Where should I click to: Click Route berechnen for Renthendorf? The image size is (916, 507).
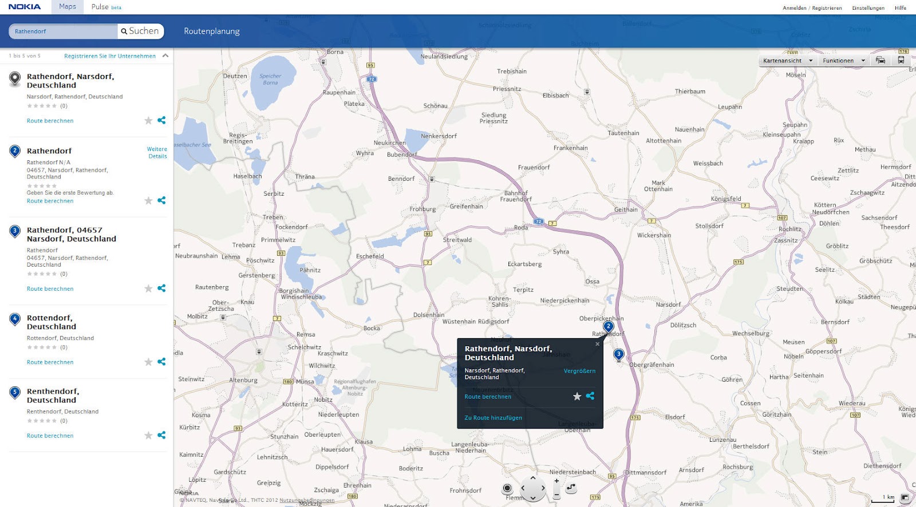tap(50, 435)
